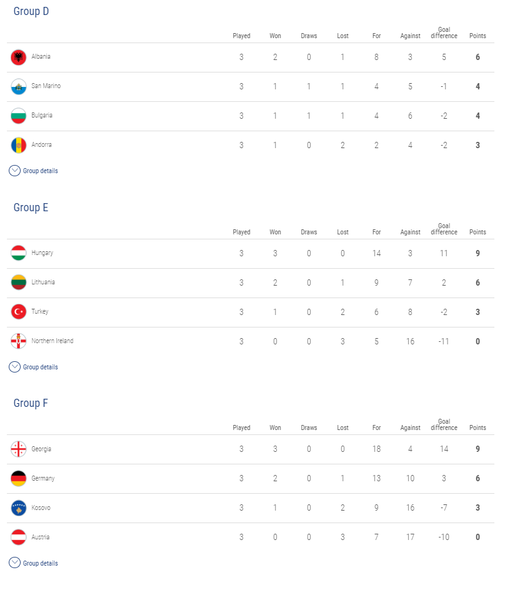
Task: Click the Germany flag icon
Action: 19,478
